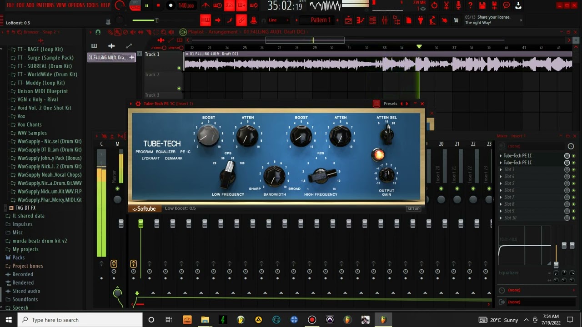This screenshot has width=582, height=327.
Task: Open the Playlist view toolbar icon
Action: point(348,20)
